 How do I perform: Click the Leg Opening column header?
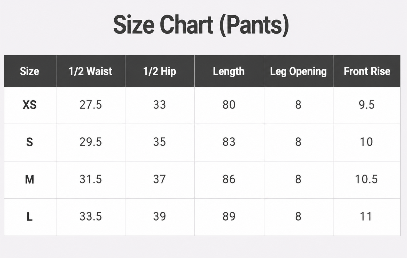[x=298, y=71]
